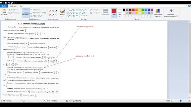Expand the Brushes (Кисти) dropdown arrow
The height and width of the screenshot is (107, 191).
click(62, 16)
